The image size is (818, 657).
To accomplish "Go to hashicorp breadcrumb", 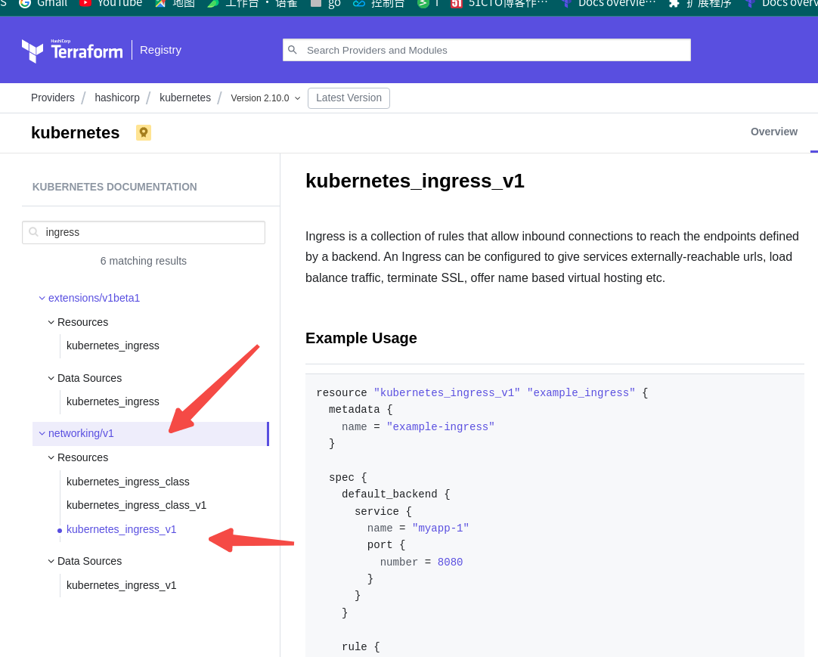I will point(117,98).
